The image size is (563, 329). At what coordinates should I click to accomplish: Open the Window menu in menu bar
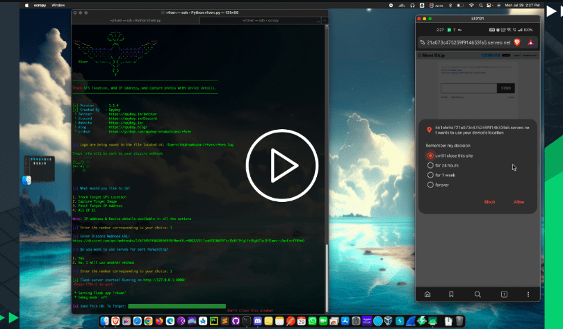[x=58, y=4]
